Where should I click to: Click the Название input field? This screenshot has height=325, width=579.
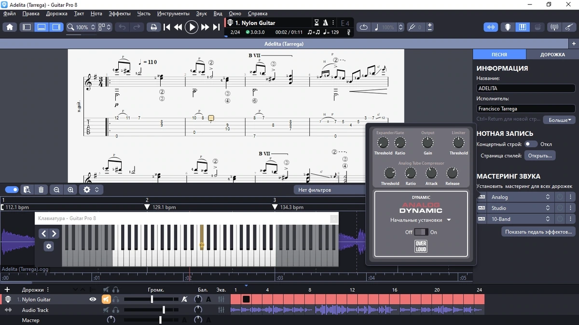coord(526,89)
